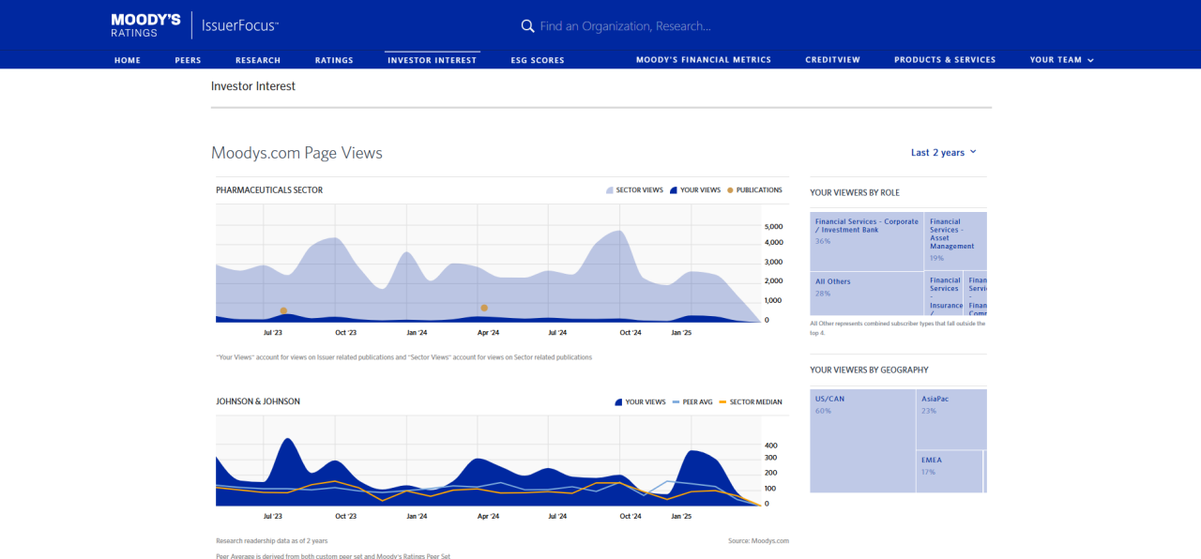Open the Products & Services menu

(944, 60)
